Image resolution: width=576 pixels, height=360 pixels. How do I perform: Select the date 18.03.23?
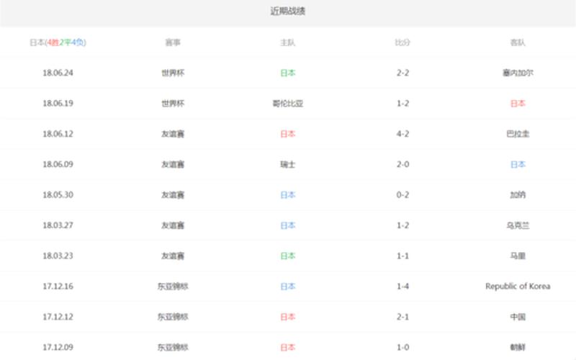[x=58, y=256]
